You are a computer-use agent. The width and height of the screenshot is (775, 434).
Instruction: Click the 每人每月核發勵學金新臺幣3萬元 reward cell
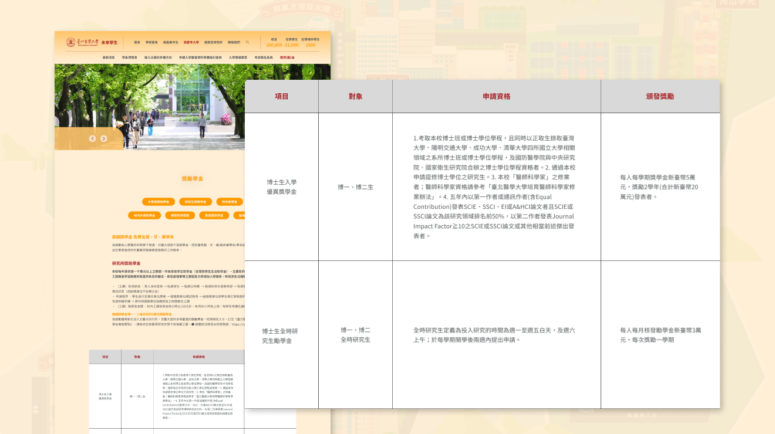(660, 335)
